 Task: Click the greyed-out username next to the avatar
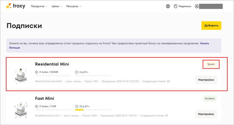pyautogui.click(x=211, y=6)
